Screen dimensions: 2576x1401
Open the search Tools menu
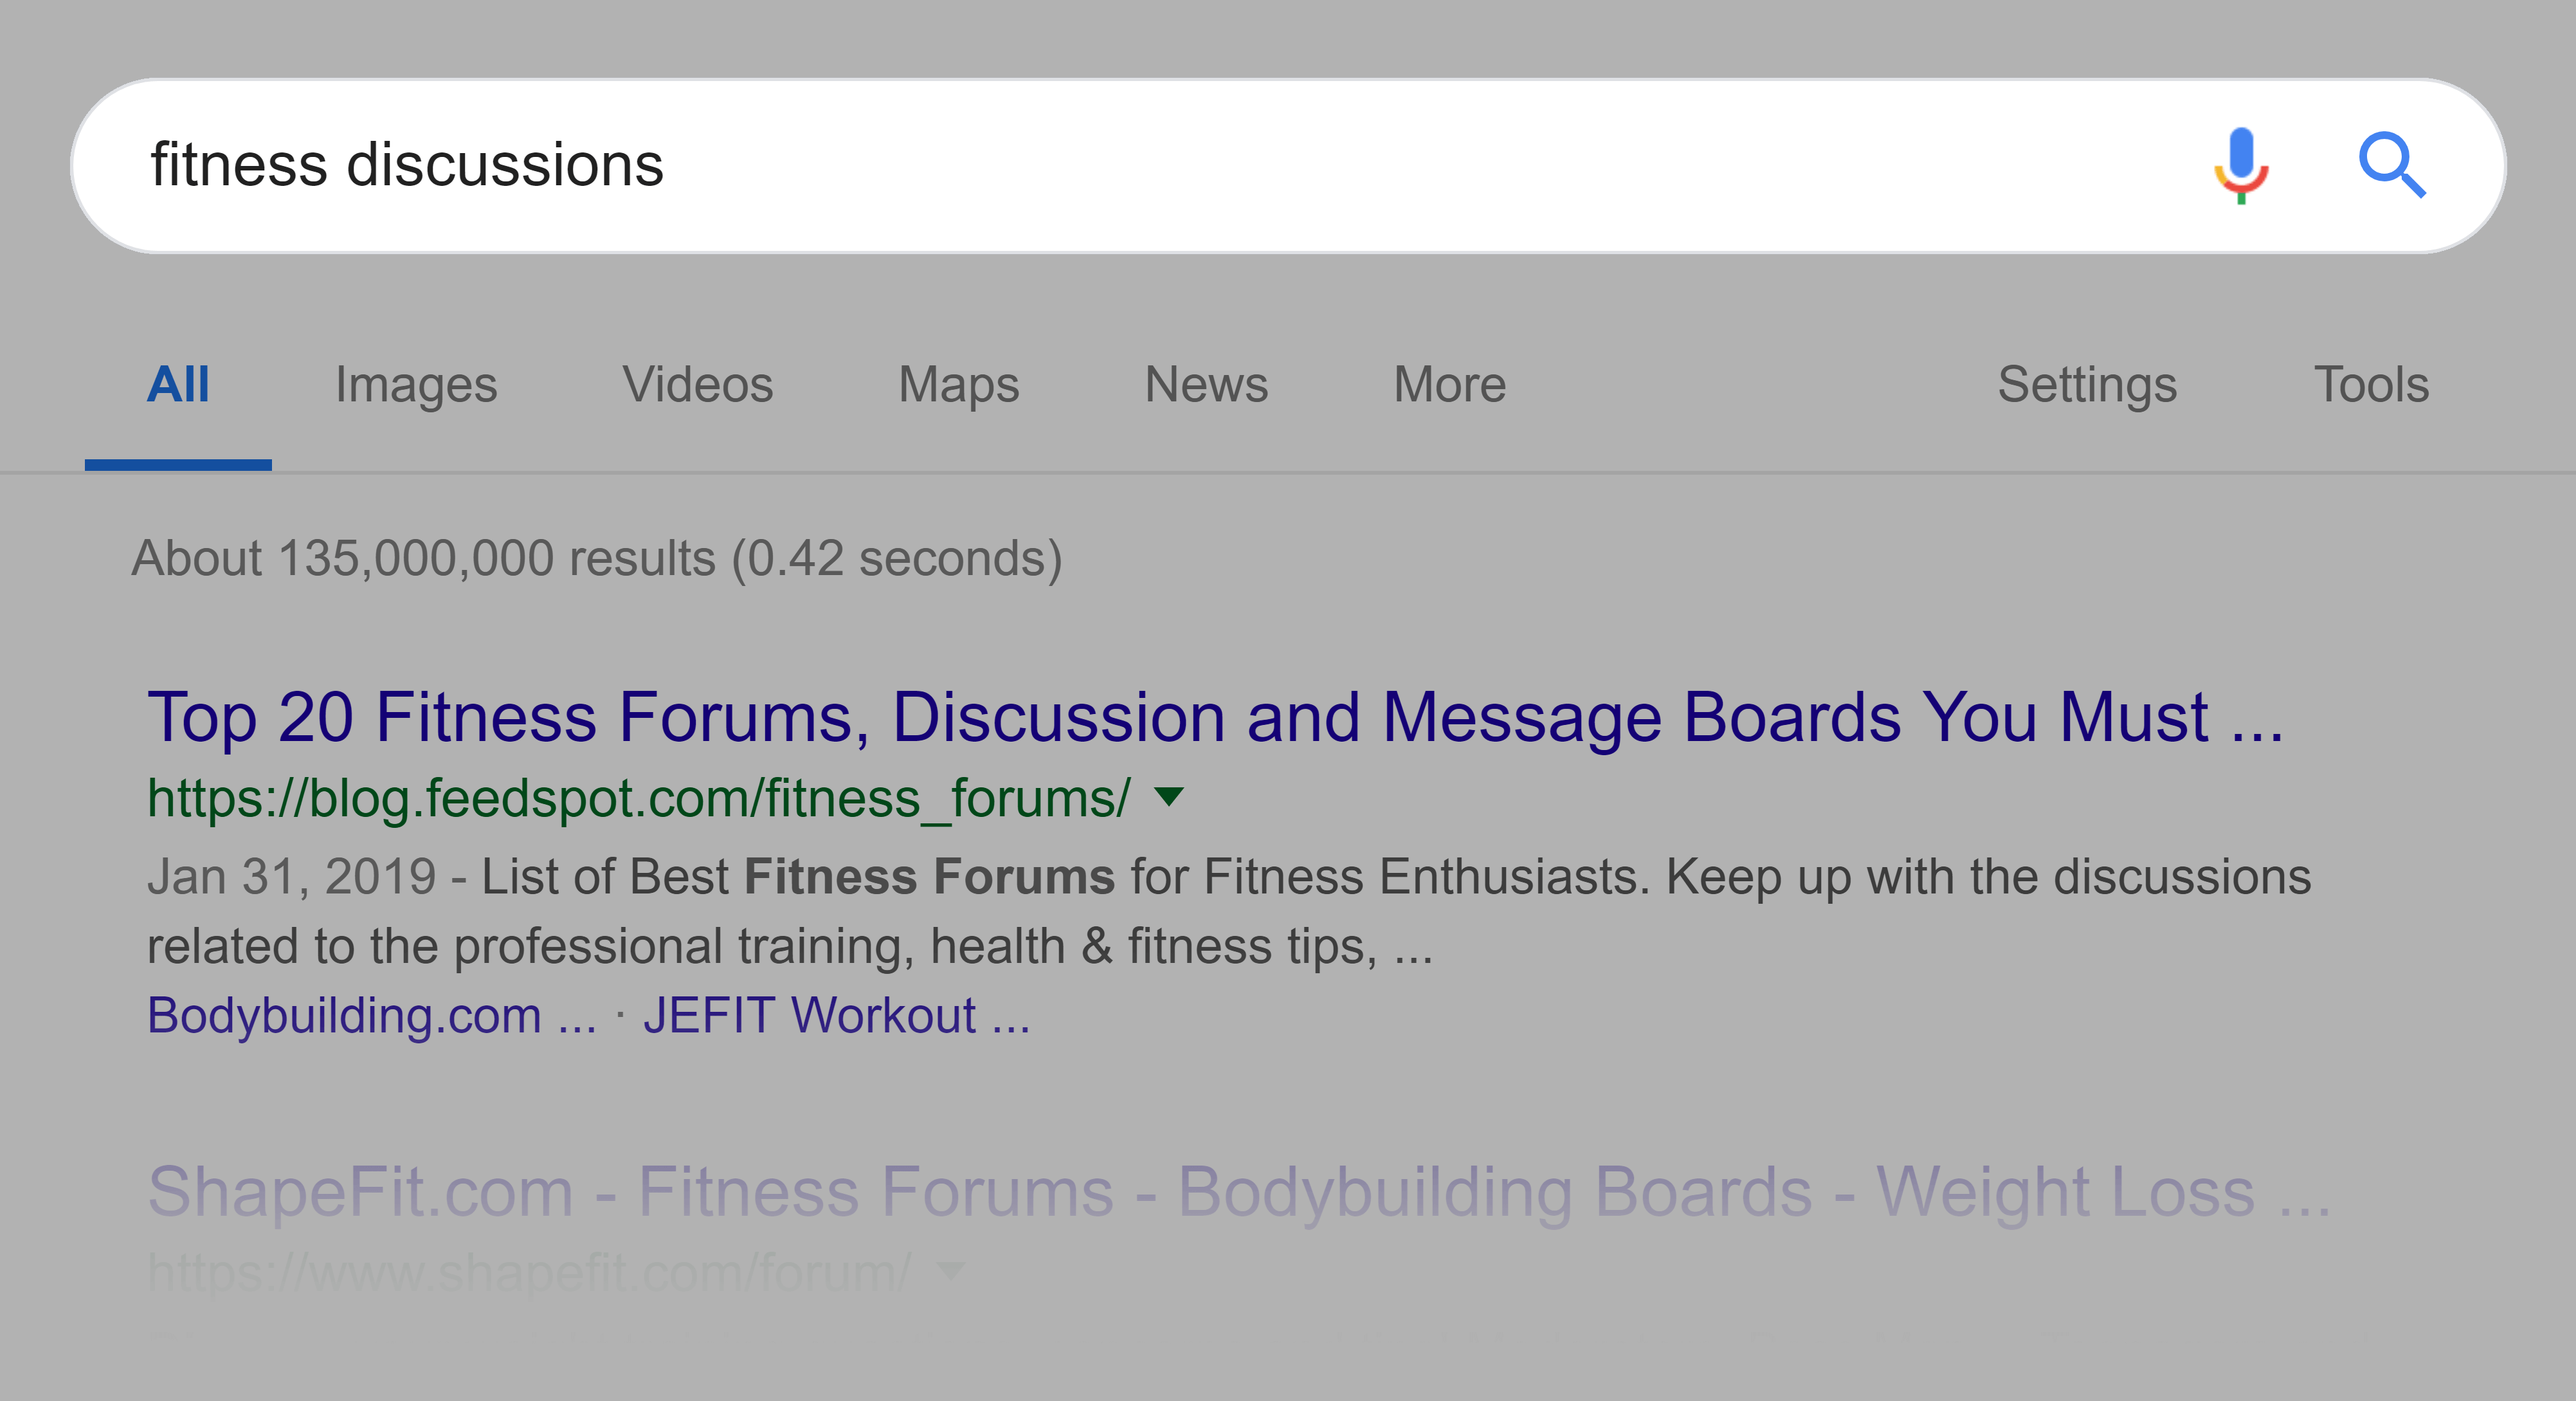[x=2371, y=385]
